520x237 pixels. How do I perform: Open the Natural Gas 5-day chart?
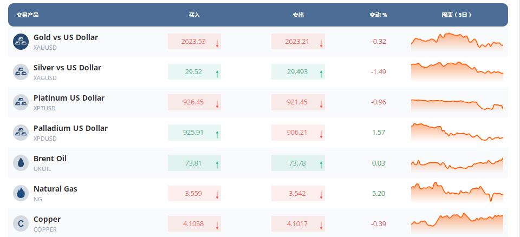(x=457, y=193)
